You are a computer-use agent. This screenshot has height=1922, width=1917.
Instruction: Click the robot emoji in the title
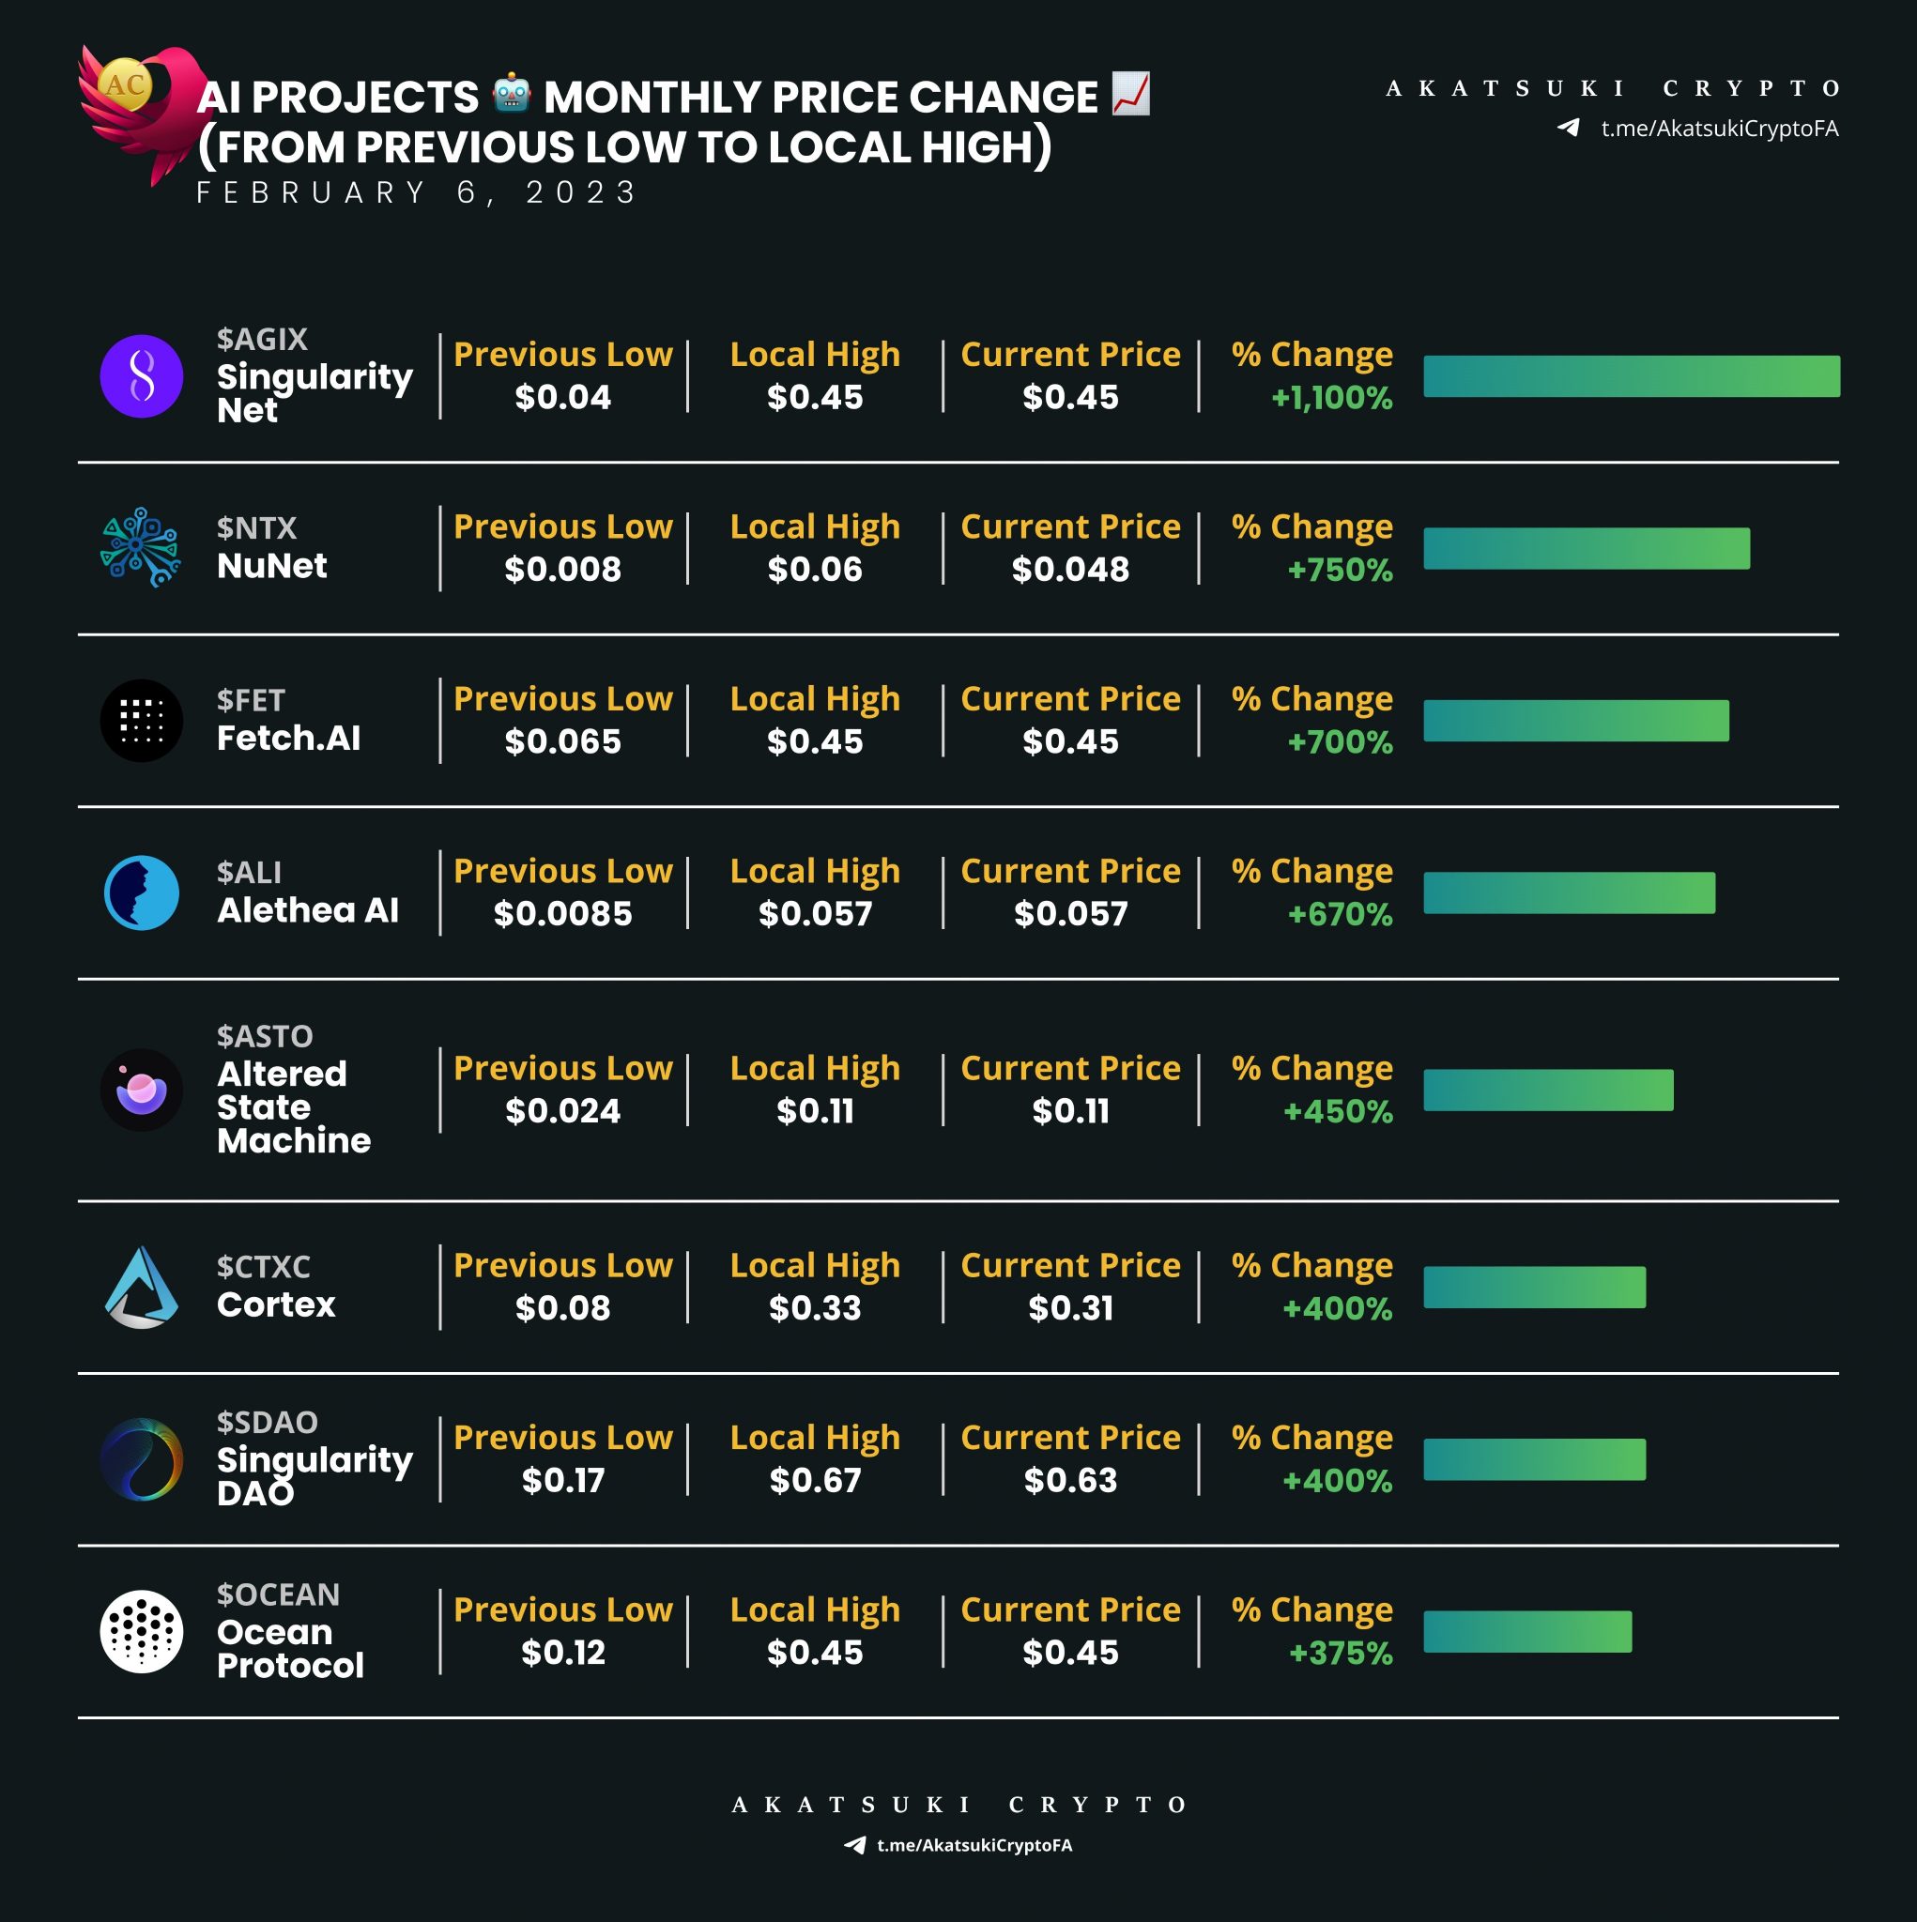click(512, 94)
